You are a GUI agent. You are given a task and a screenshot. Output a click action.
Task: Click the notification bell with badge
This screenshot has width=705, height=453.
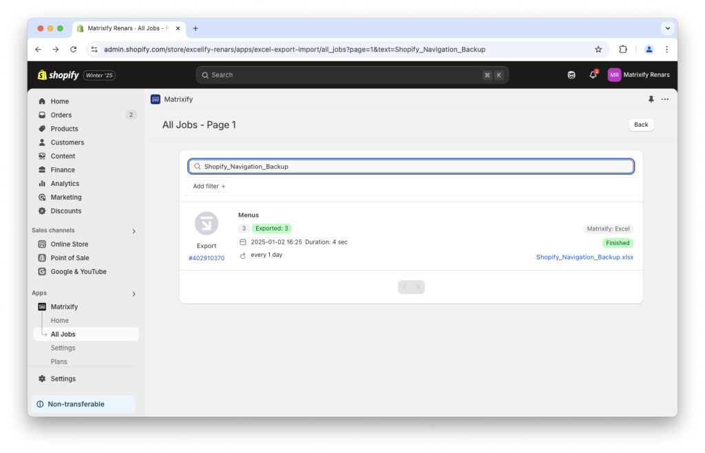[593, 74]
